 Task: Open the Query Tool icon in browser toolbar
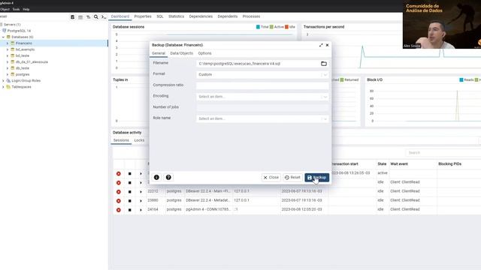click(x=73, y=17)
